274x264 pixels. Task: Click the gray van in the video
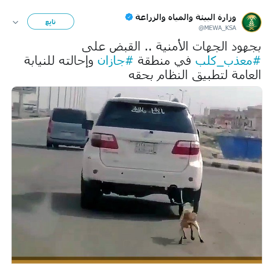67,128
